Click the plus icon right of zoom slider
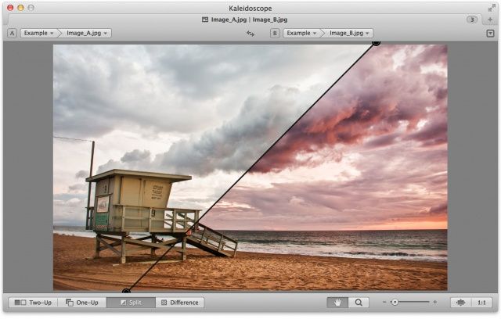 click(435, 303)
